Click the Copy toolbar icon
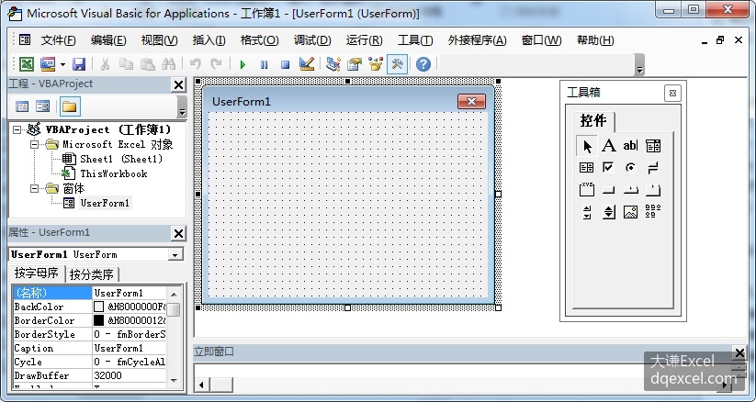Viewport: 756px width, 402px height. [126, 63]
